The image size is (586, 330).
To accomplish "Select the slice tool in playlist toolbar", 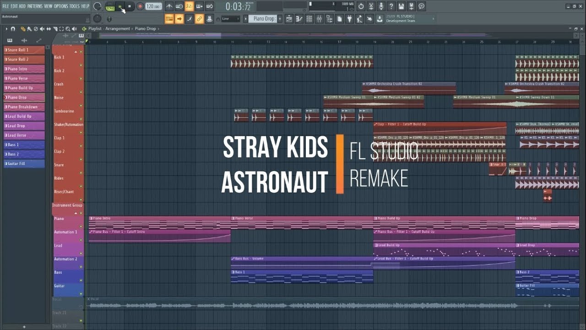I will click(55, 28).
